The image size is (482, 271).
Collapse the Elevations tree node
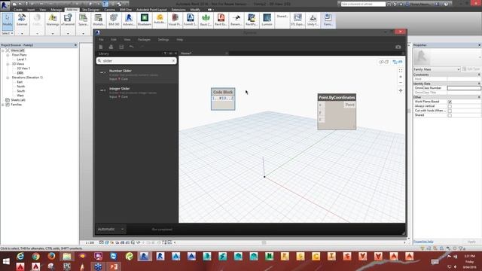(x=8, y=78)
